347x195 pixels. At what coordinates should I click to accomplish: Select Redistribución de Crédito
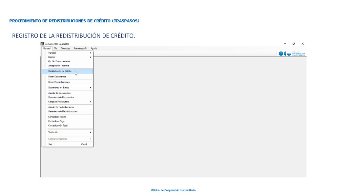pos(67,71)
